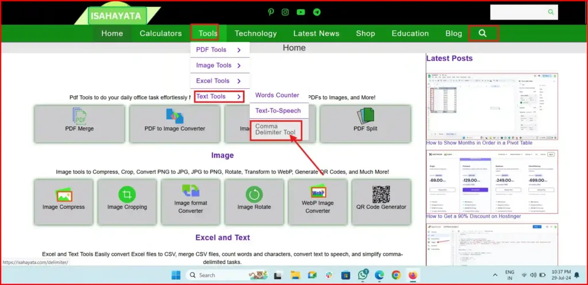The width and height of the screenshot is (588, 285).
Task: Choose Words Counter from Text Tools
Action: click(277, 95)
